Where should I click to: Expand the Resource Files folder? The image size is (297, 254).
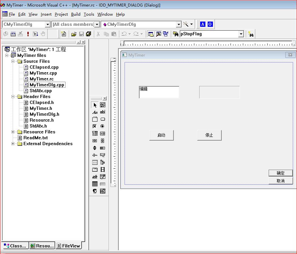pyautogui.click(x=13, y=132)
